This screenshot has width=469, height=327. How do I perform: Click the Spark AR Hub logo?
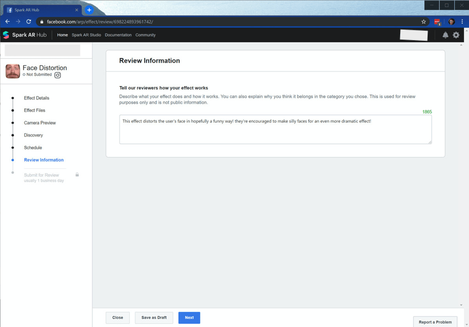[25, 35]
